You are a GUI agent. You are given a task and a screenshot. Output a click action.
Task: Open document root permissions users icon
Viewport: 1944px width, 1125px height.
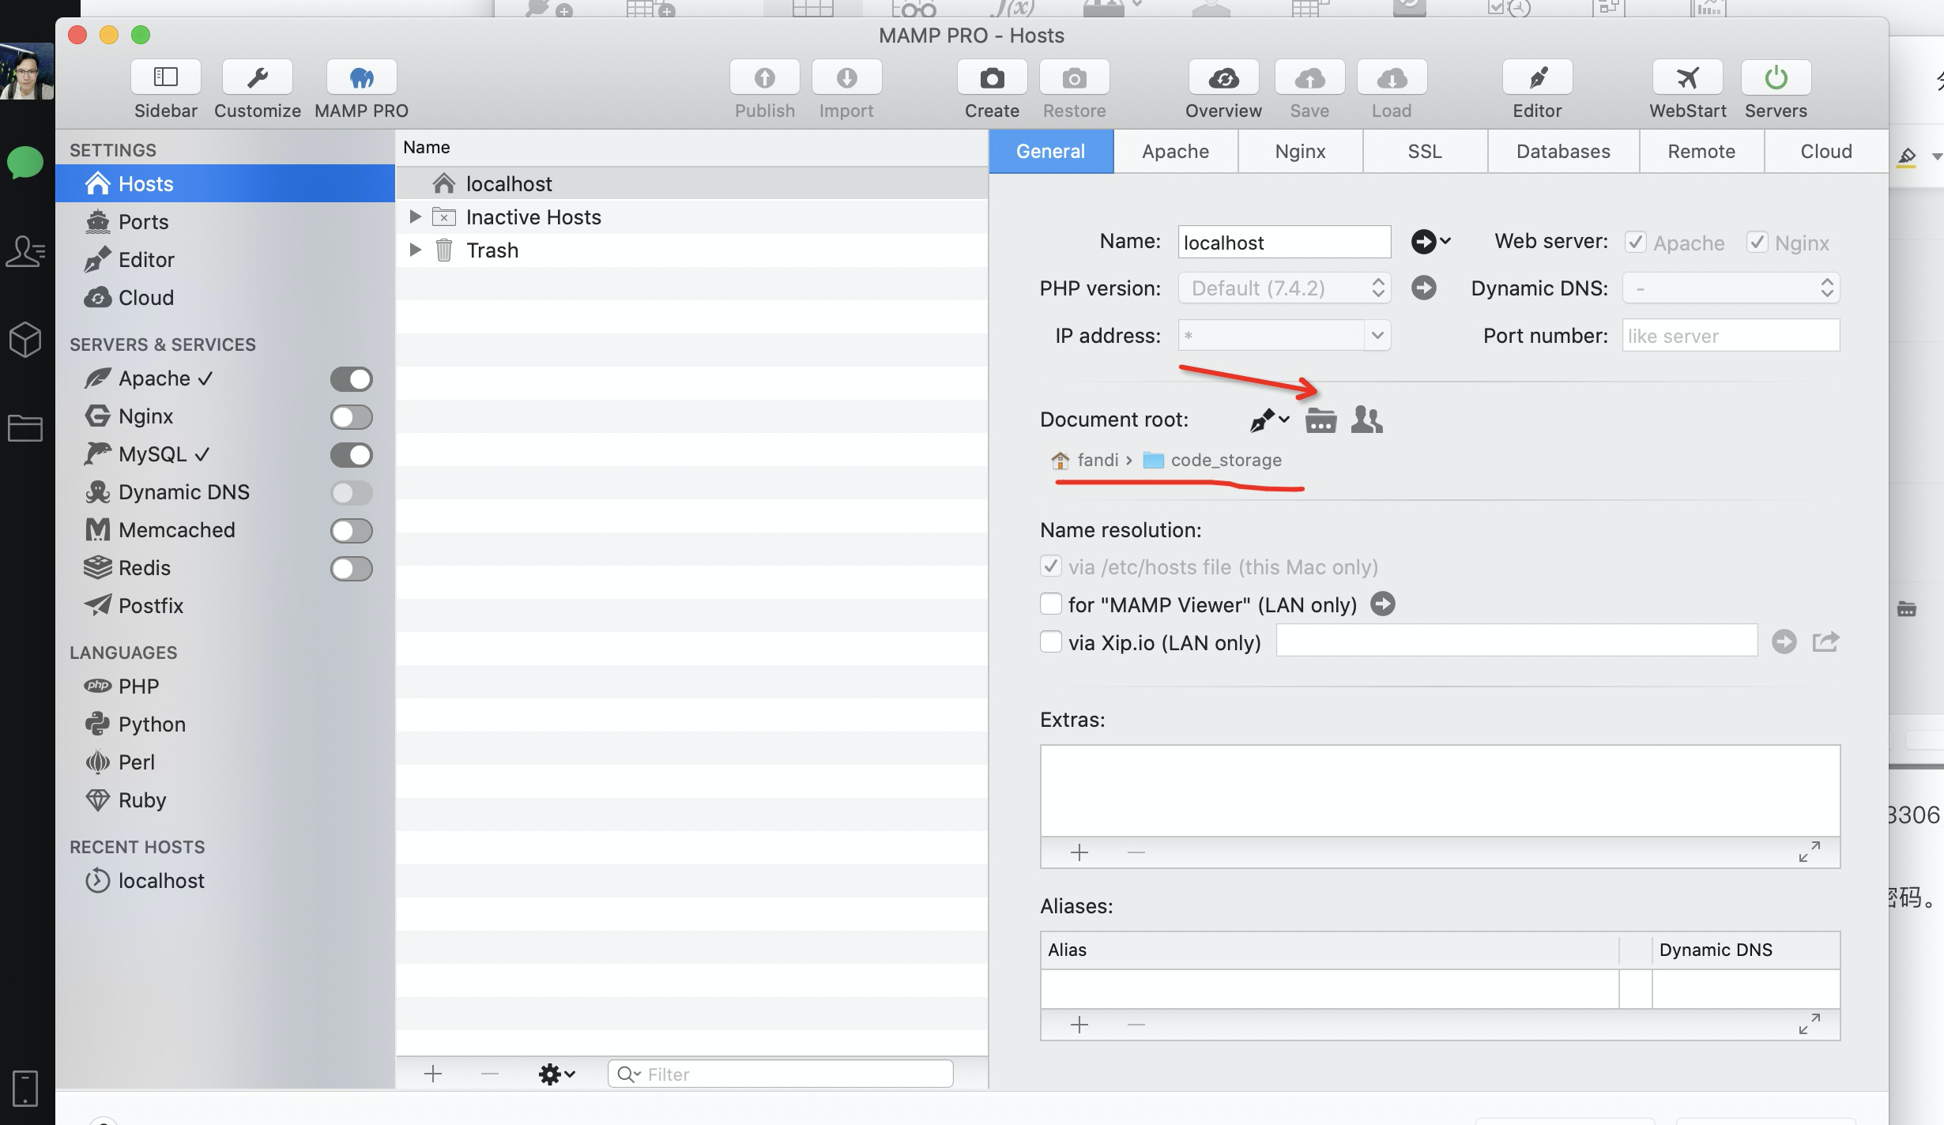1367,420
